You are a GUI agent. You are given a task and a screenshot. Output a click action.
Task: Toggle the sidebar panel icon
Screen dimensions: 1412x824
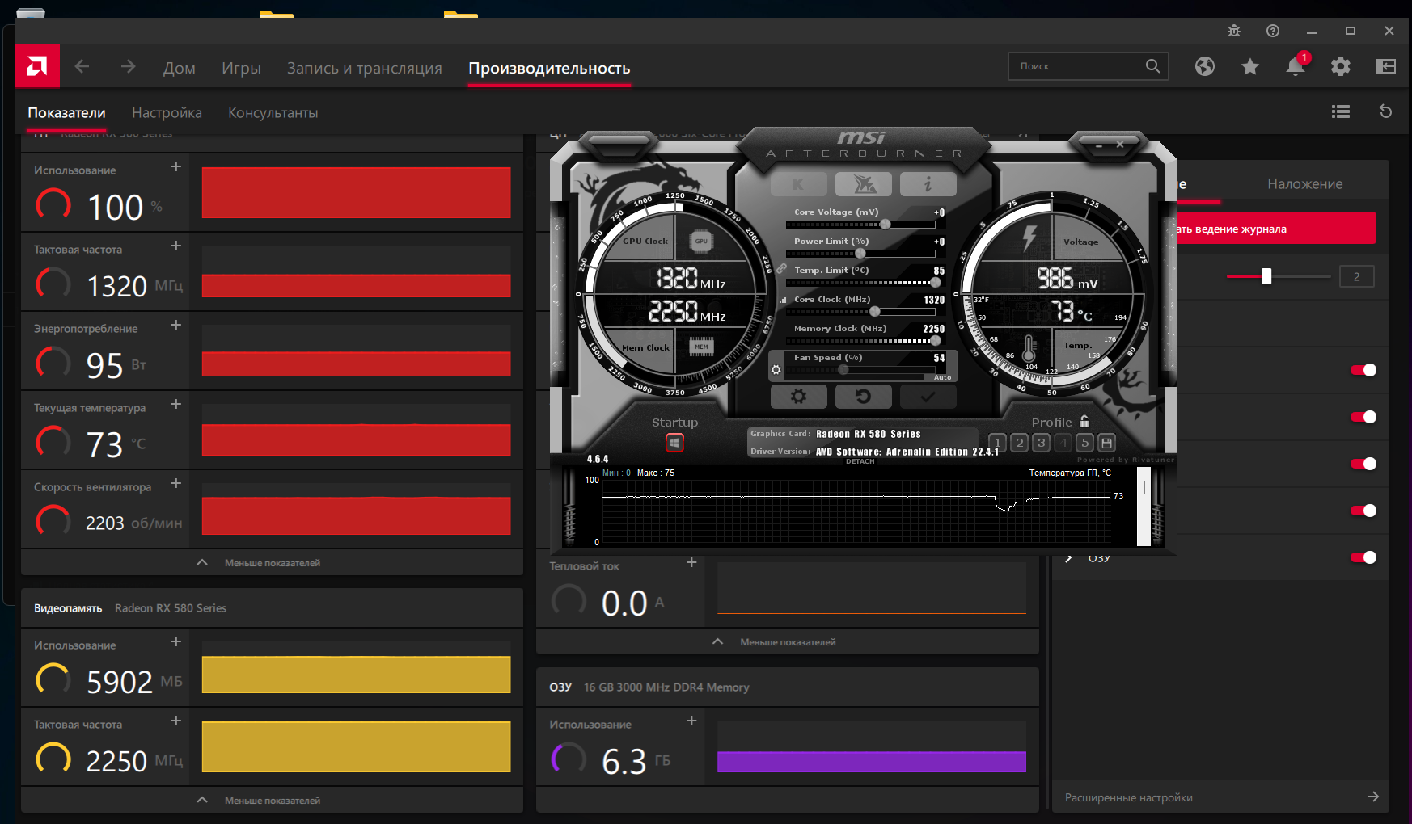point(1386,66)
